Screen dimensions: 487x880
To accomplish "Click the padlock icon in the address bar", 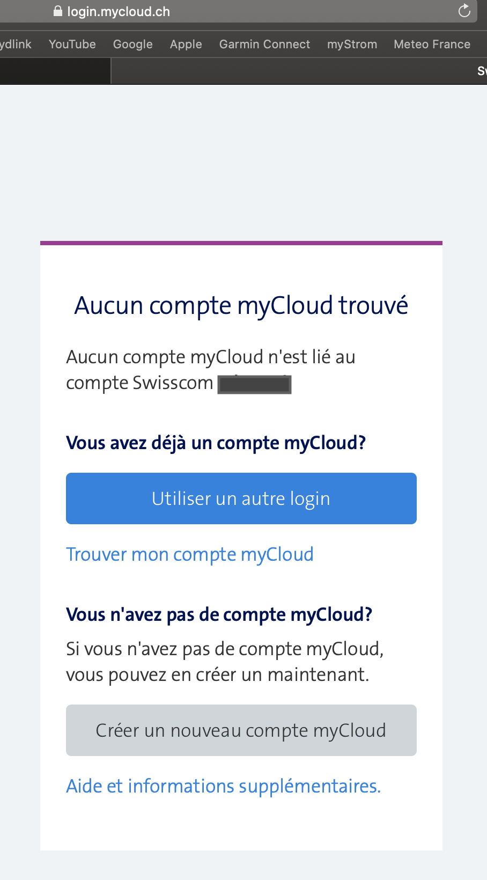I will pyautogui.click(x=57, y=11).
